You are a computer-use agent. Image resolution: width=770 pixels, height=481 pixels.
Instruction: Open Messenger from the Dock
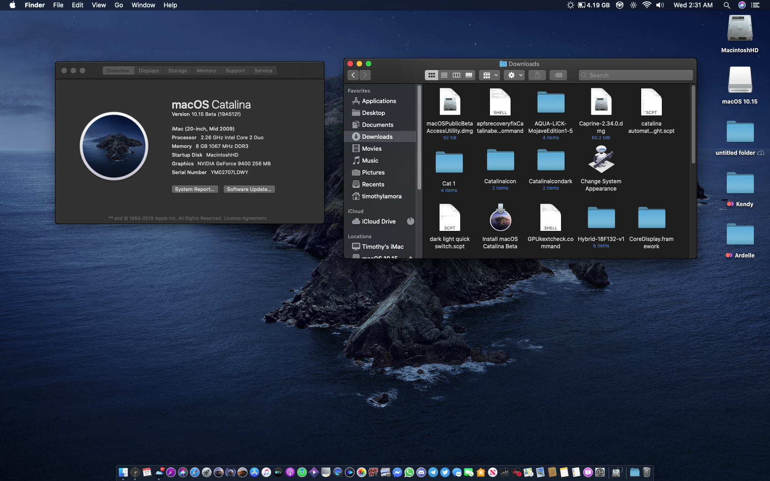(397, 472)
